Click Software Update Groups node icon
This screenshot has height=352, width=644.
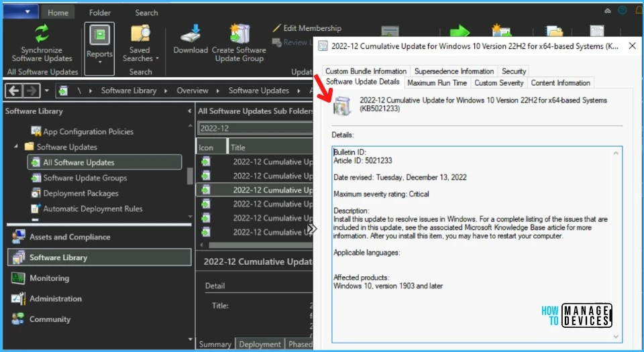pyautogui.click(x=36, y=178)
